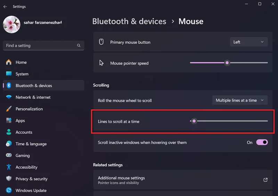
Task: Click the Network & internet wifi icon
Action: (9, 97)
